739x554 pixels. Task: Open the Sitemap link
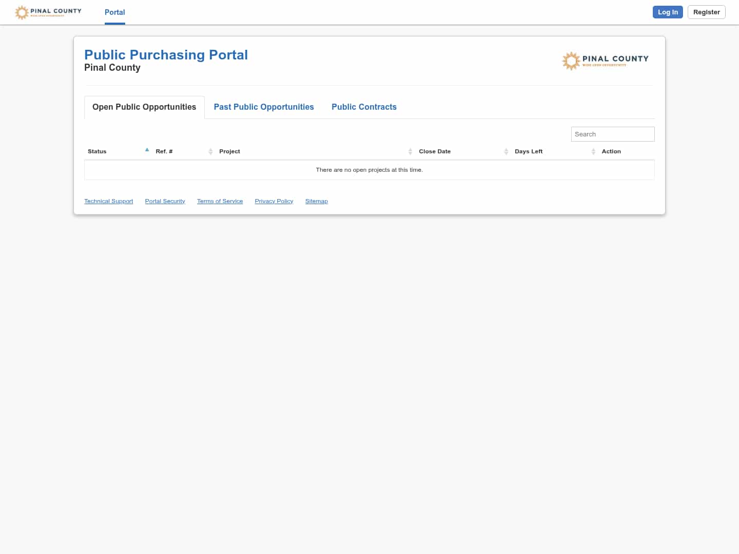[x=316, y=201]
